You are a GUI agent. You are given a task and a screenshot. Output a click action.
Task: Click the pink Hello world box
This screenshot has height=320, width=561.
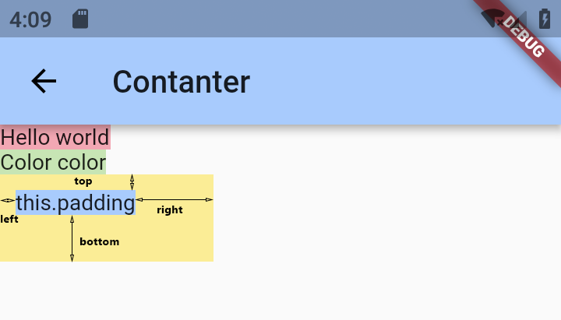55,137
